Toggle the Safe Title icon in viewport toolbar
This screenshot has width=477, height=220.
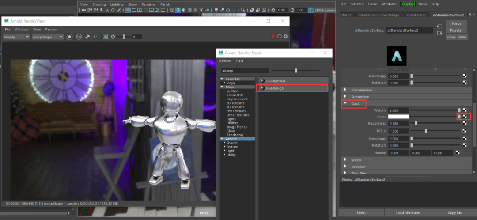[x=163, y=10]
